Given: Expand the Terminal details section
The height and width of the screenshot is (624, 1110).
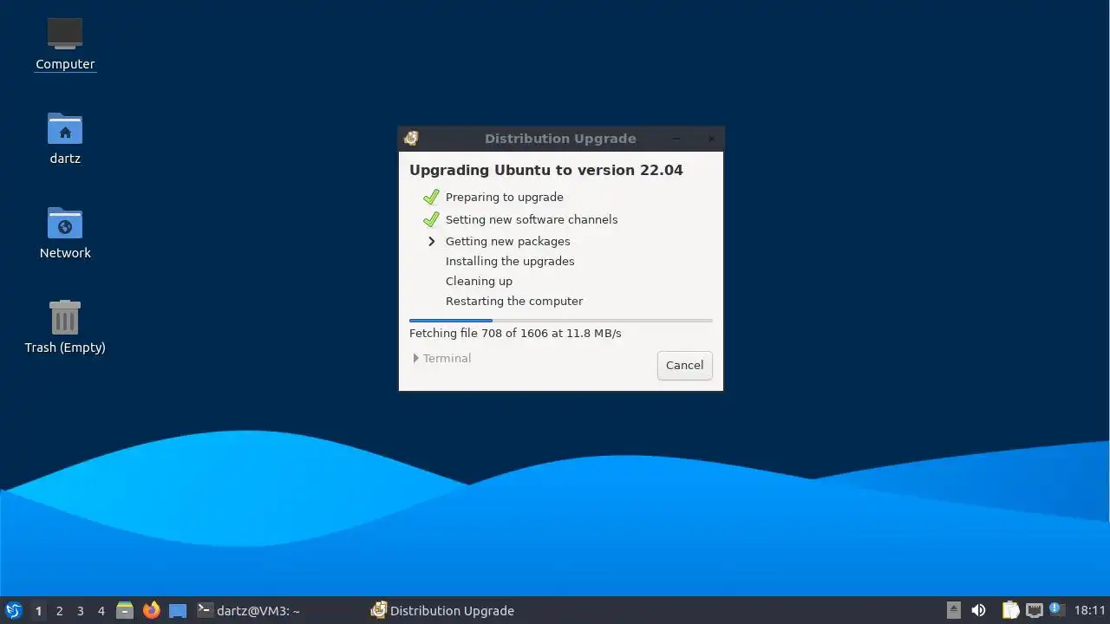Looking at the screenshot, I should coord(442,358).
